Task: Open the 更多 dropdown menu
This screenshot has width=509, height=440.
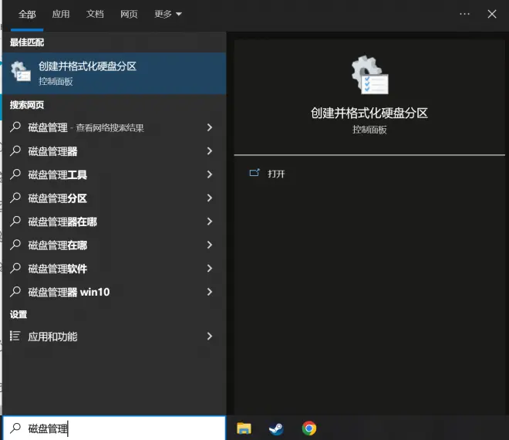Action: click(168, 14)
